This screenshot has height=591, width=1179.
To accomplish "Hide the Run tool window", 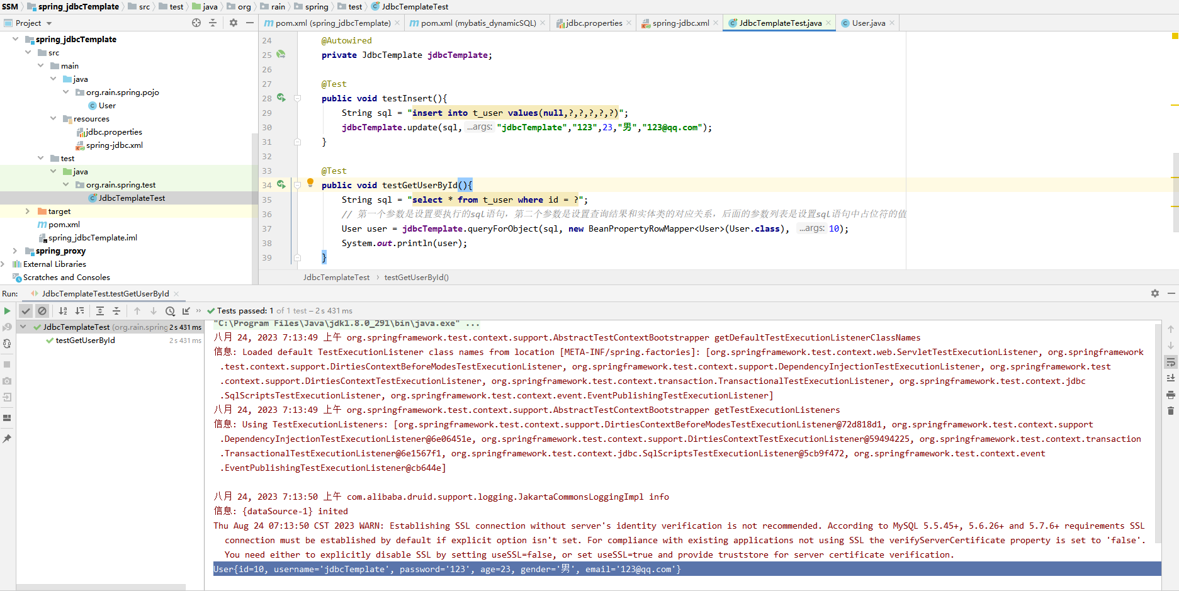I will (x=1171, y=293).
